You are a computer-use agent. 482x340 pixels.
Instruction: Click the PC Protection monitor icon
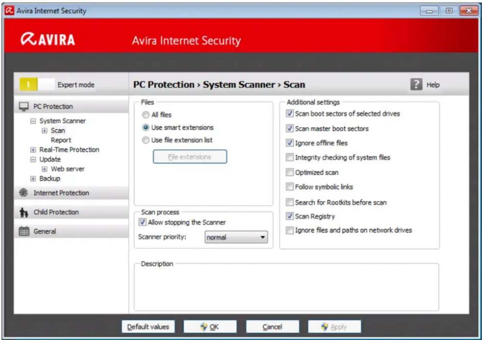[x=24, y=106]
